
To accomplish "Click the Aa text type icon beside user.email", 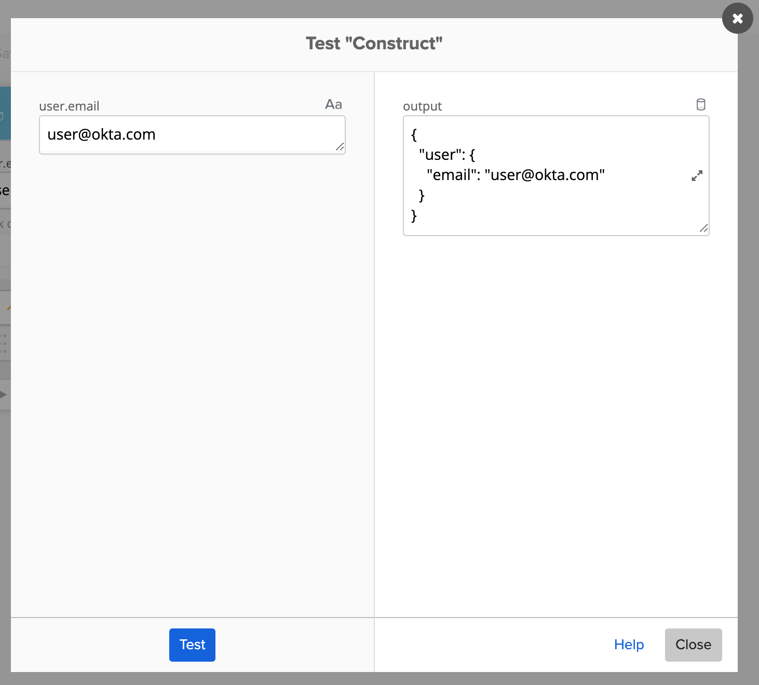I will (333, 105).
